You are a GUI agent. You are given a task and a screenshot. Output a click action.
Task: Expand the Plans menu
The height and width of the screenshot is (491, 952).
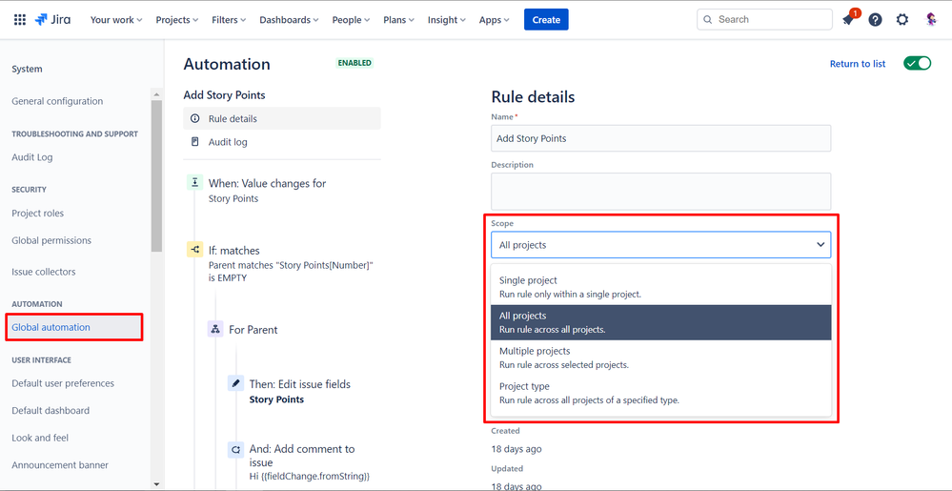tap(399, 19)
